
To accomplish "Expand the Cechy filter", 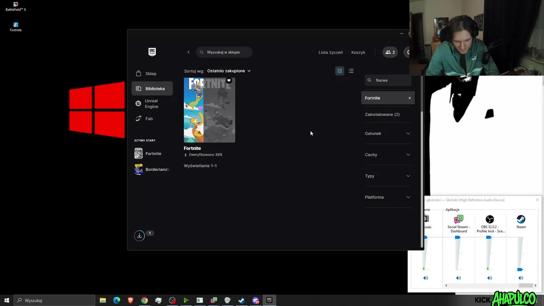I will [388, 155].
